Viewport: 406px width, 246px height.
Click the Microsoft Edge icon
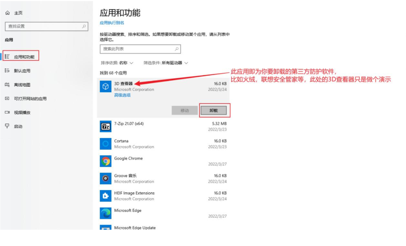tap(106, 213)
